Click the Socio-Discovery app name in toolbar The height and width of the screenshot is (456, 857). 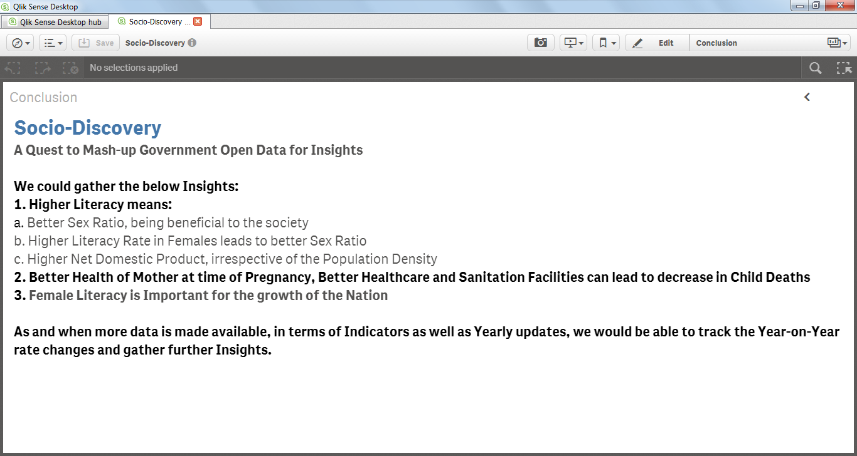(x=155, y=43)
